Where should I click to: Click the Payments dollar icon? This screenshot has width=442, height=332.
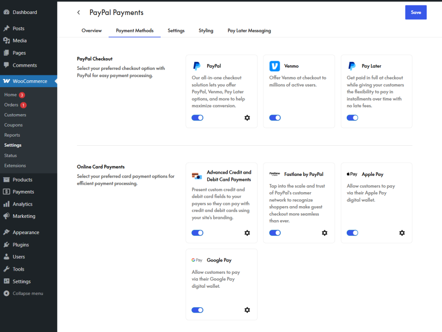point(6,191)
